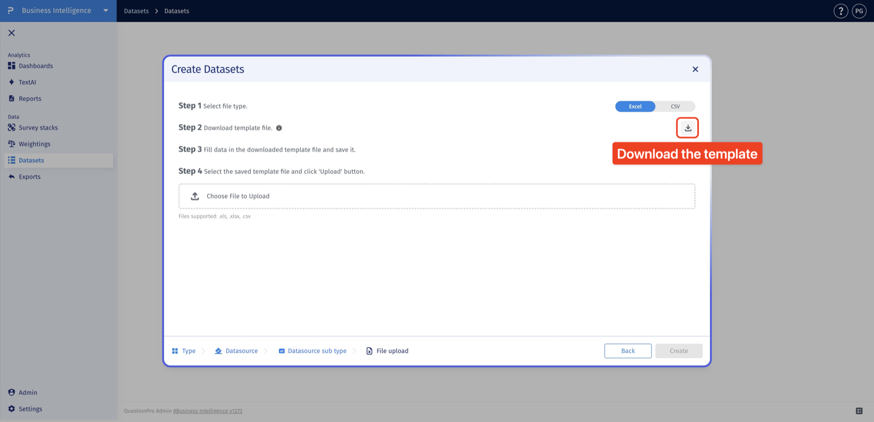
Task: Click the upload arrow icon
Action: (x=195, y=196)
